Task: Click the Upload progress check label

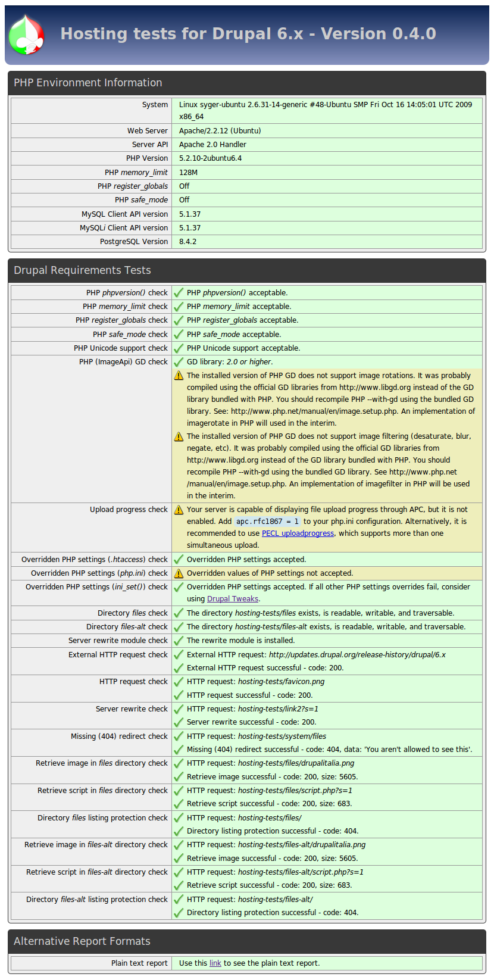Action: pyautogui.click(x=129, y=510)
